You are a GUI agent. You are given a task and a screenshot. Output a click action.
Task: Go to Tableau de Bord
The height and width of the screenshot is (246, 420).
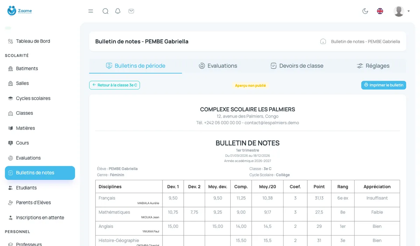tap(40, 41)
